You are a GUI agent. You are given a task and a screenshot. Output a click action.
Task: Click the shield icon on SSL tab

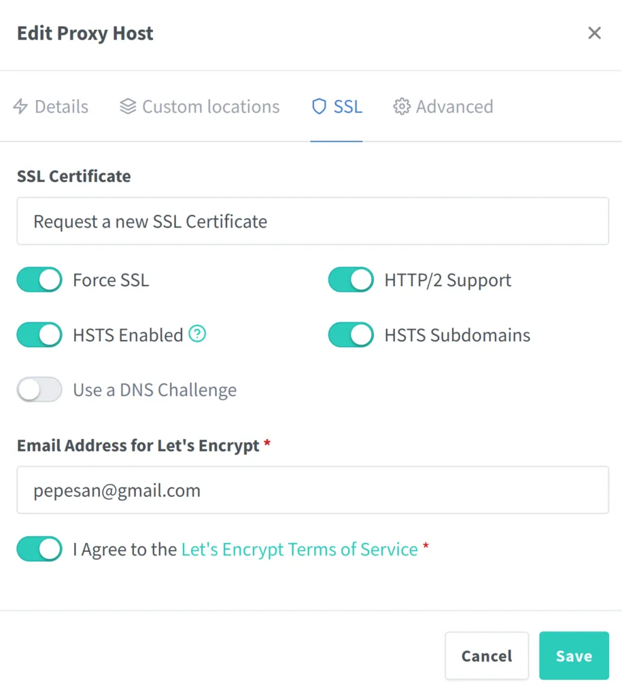tap(319, 107)
